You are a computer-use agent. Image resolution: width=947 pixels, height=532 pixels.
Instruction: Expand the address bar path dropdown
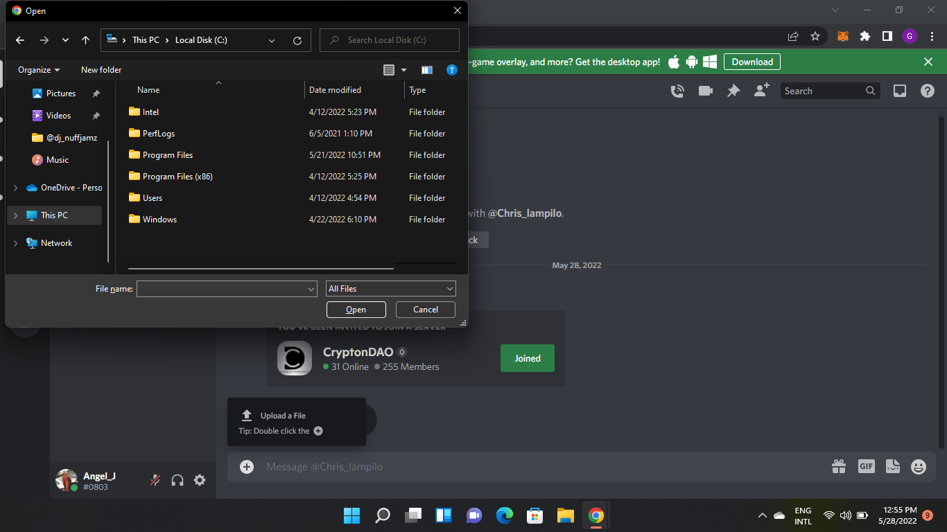click(272, 40)
